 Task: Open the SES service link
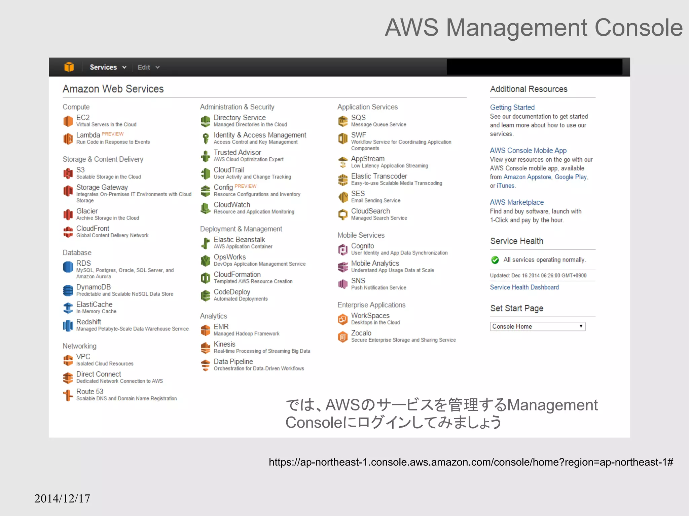coord(358,194)
